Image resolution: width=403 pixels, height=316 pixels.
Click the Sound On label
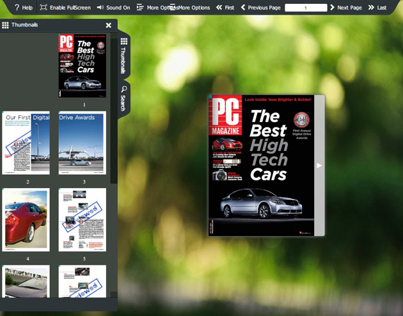118,8
